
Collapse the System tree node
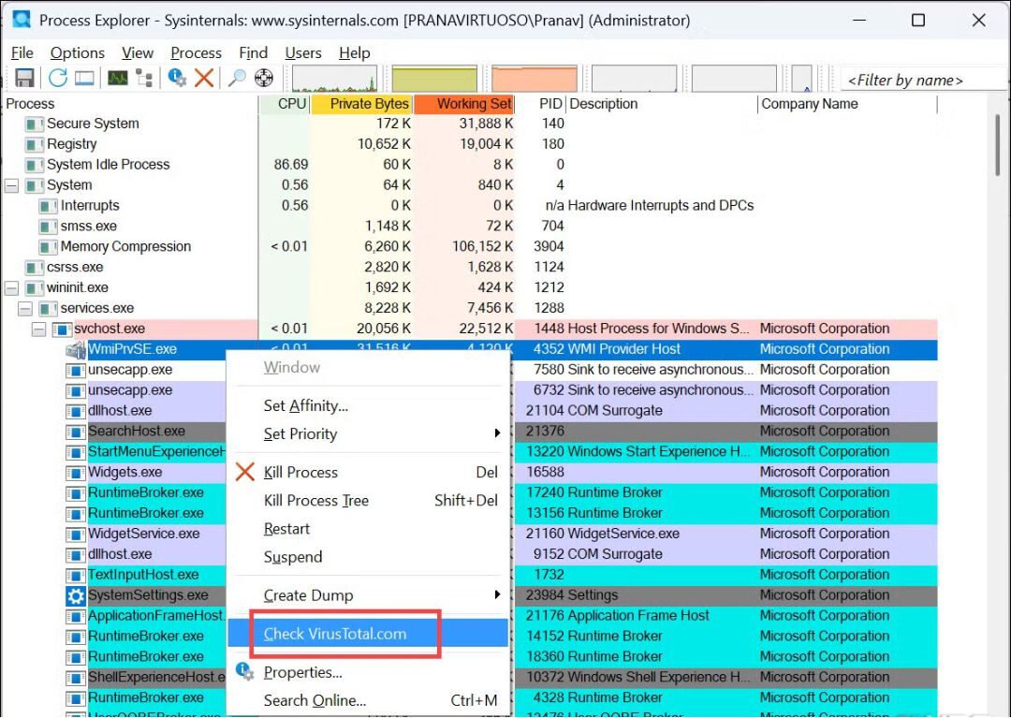[x=11, y=185]
